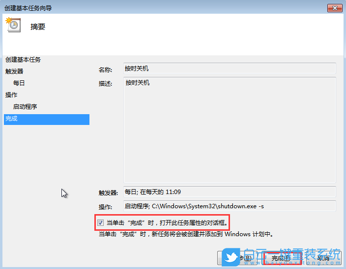Click the note about Windows 计划
Image resolution: width=346 pixels, height=269 pixels.
coord(186,234)
